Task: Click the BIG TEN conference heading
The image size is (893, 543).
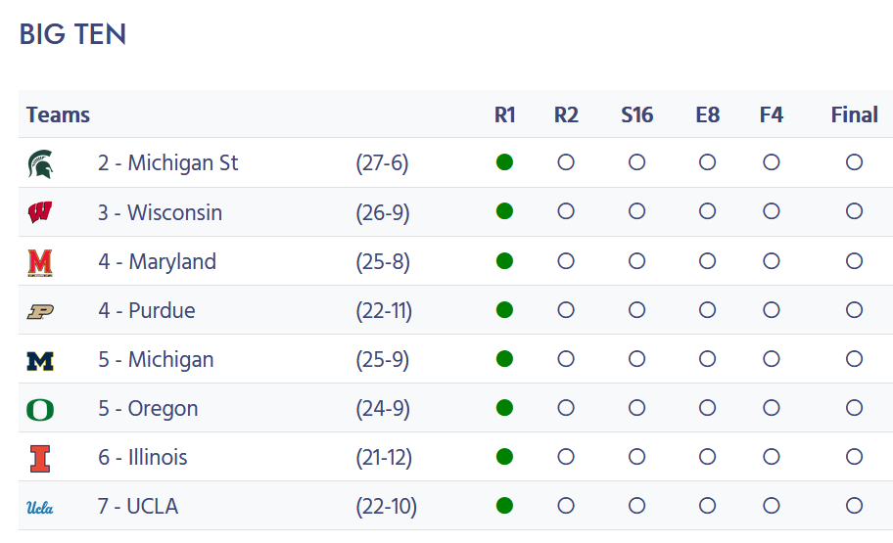Action: click(72, 34)
